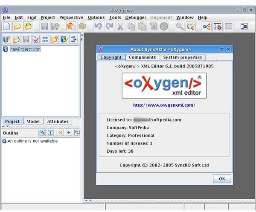Click the Save Project floppy icon
The height and width of the screenshot is (212, 256).
pos(26,40)
